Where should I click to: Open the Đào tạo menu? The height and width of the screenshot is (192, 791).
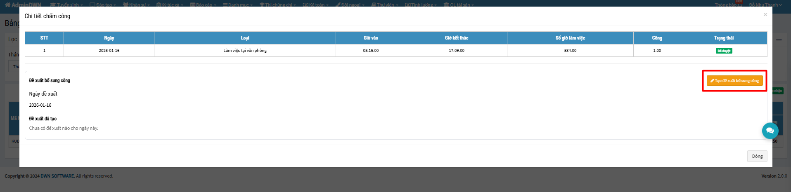103,5
